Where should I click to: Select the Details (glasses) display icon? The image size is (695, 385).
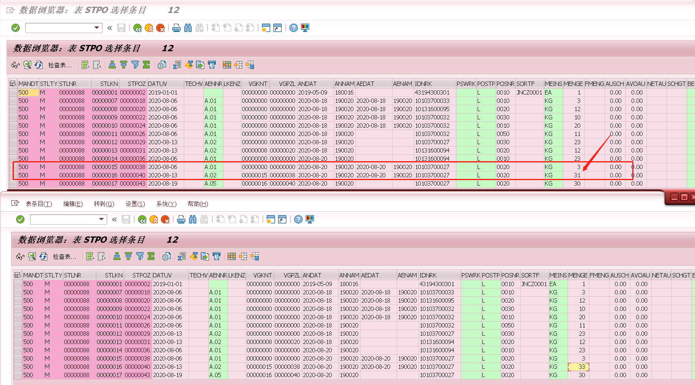click(x=15, y=65)
